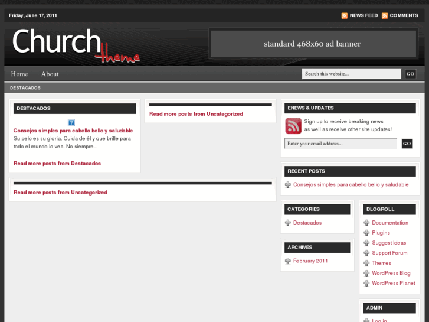Open the Themes blogroll link
Viewport: 429px width, 322px height.
point(382,263)
